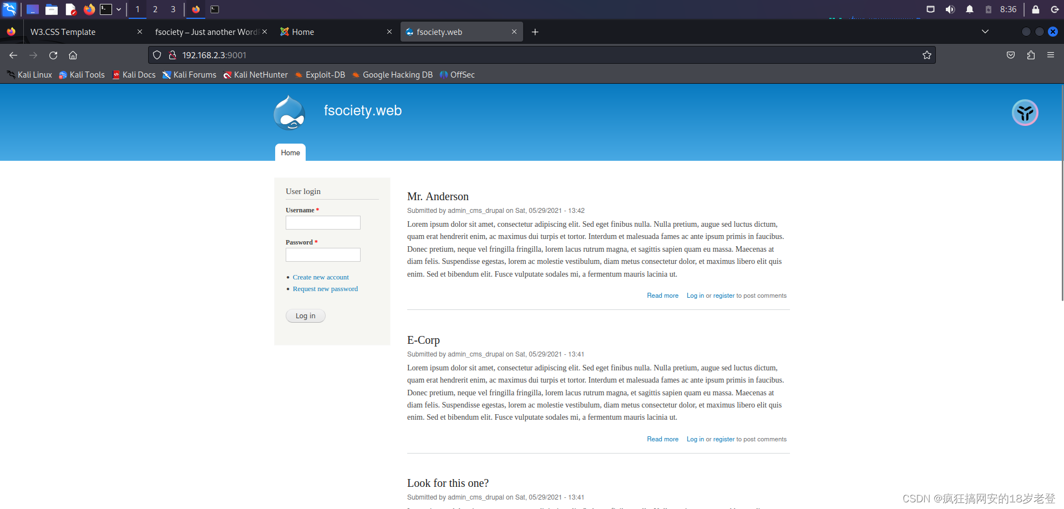Screen dimensions: 1064x509
Task: Open the Kali Linux bookmark
Action: coord(29,75)
